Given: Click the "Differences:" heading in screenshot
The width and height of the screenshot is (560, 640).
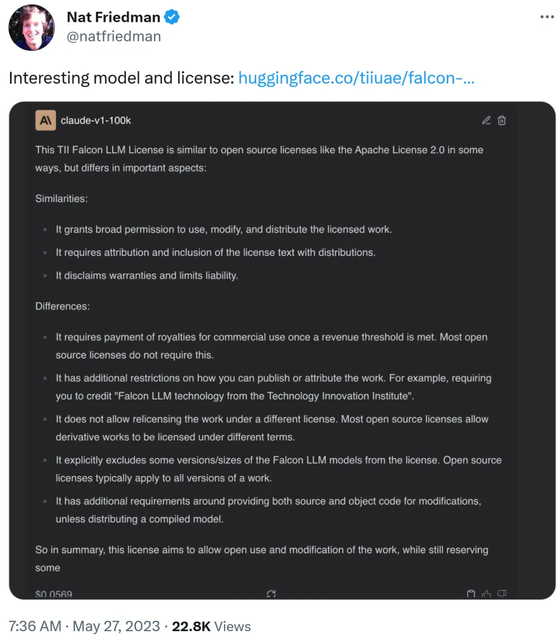Looking at the screenshot, I should (63, 306).
